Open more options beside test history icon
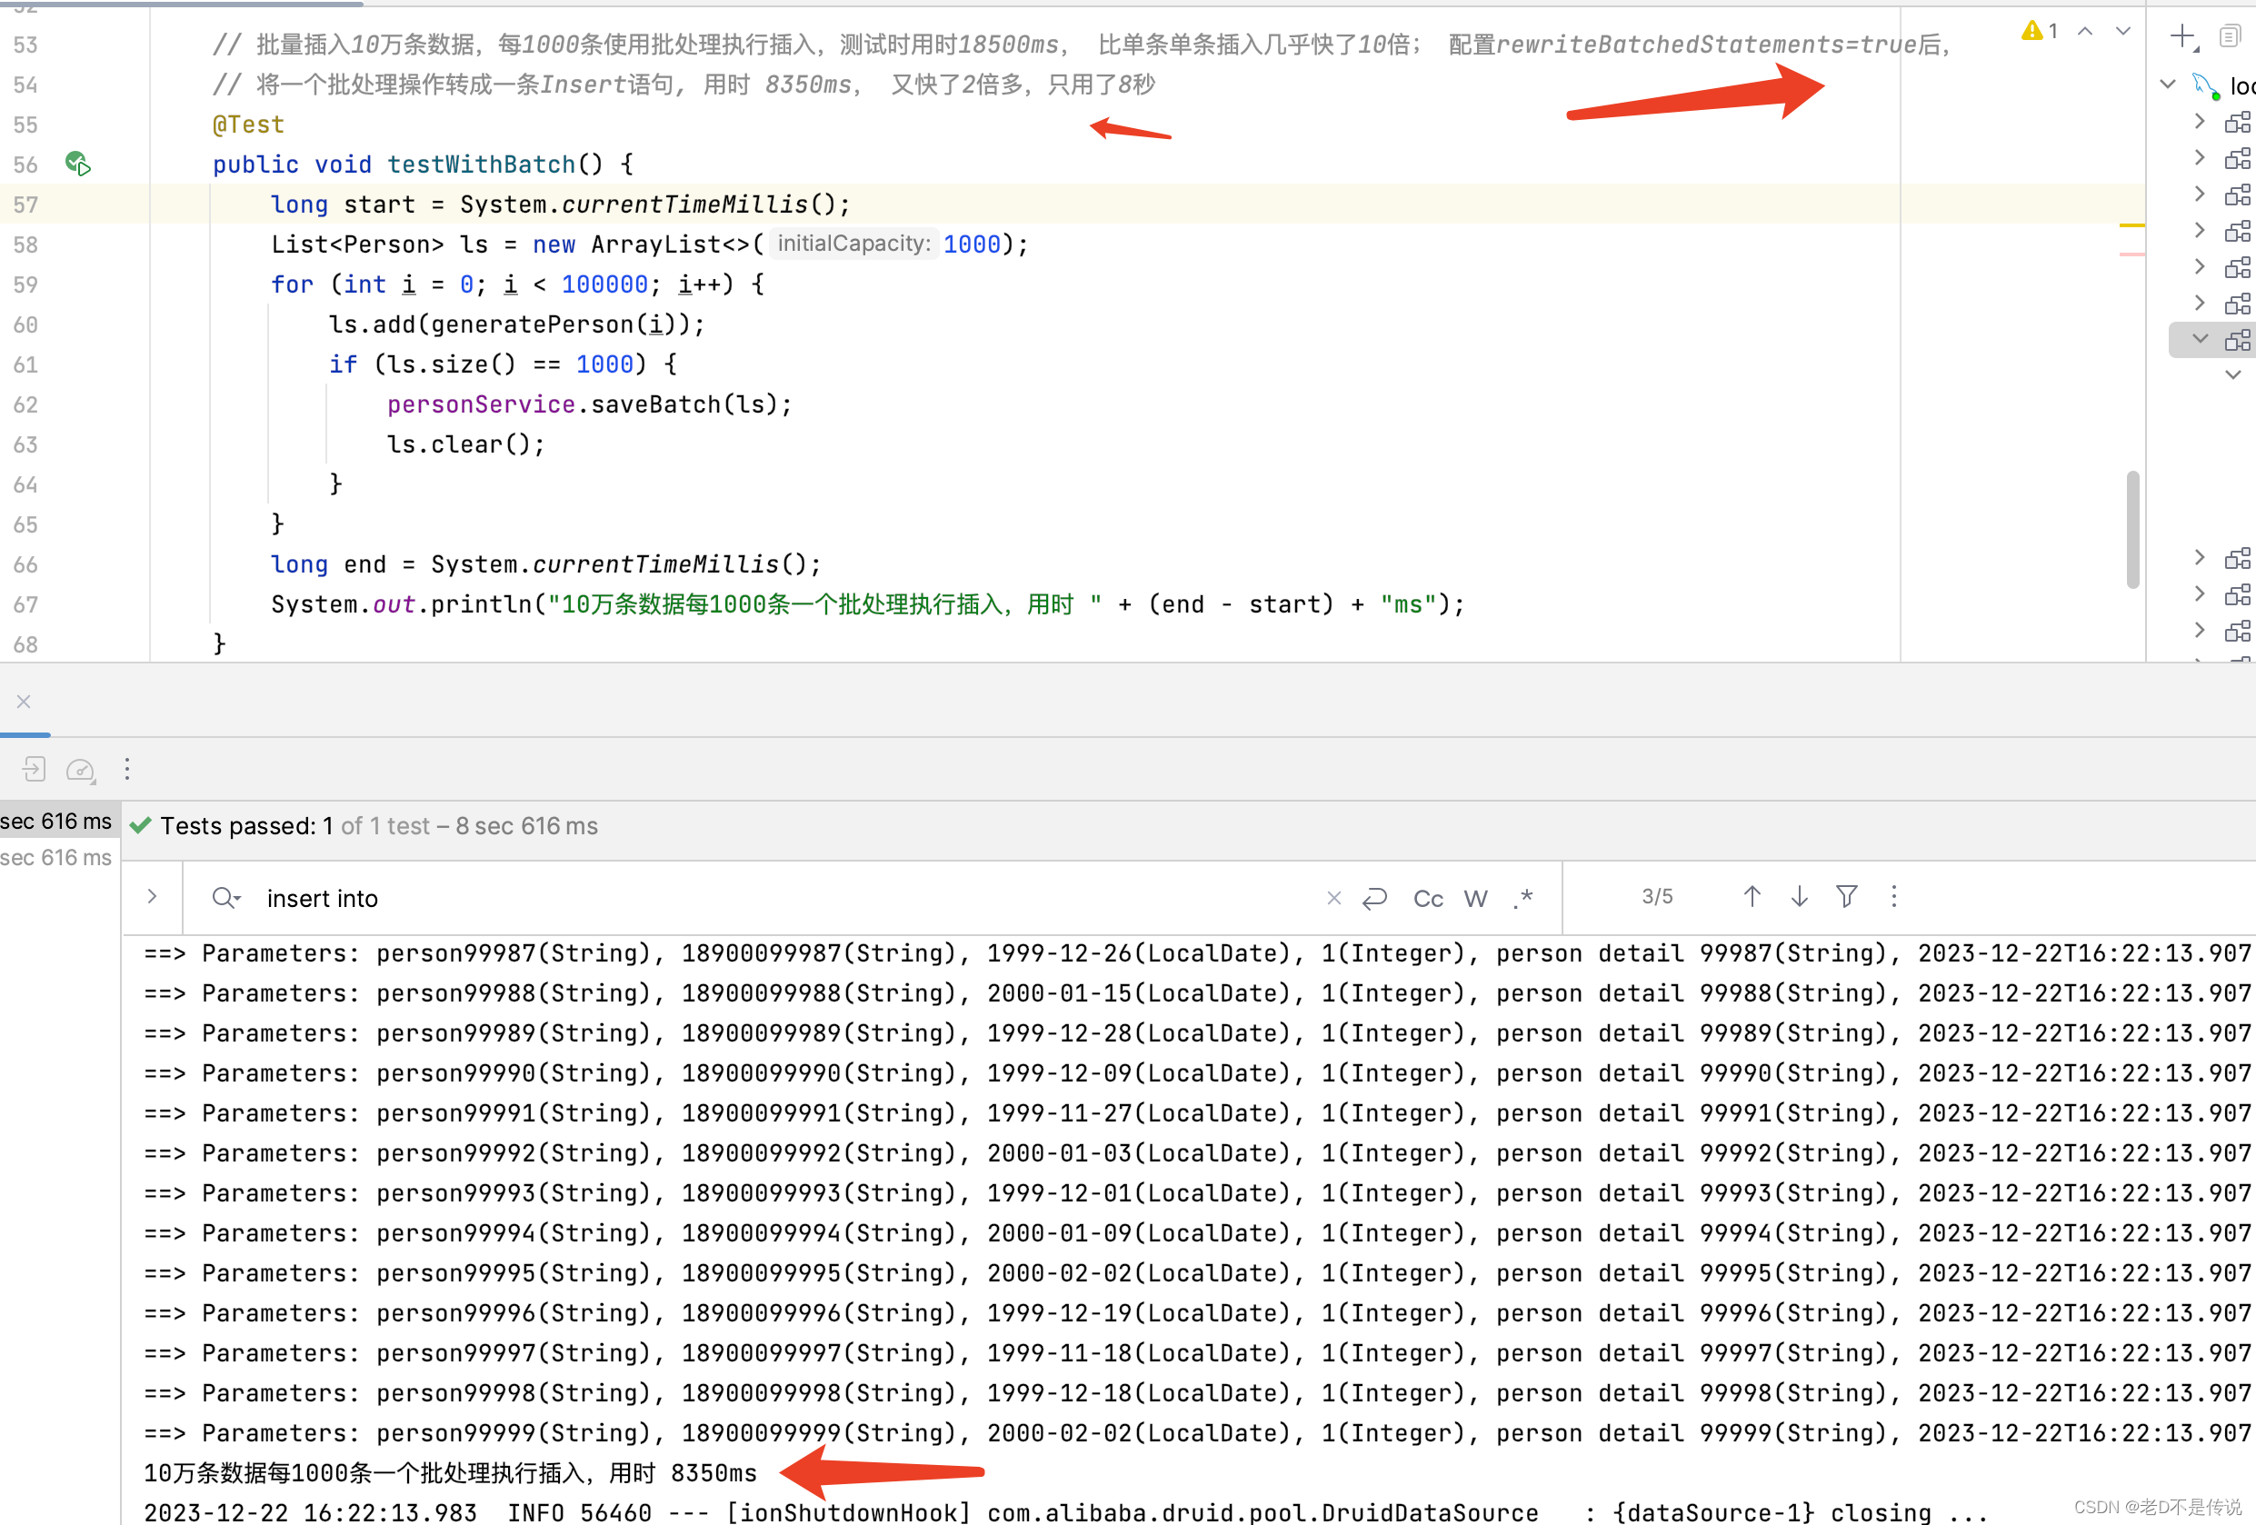This screenshot has height=1525, width=2256. click(x=127, y=769)
